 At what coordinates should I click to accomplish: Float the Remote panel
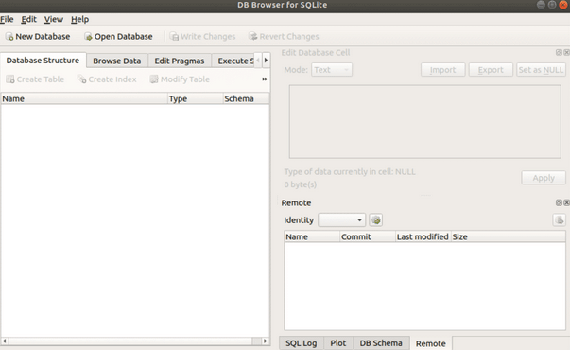point(559,202)
